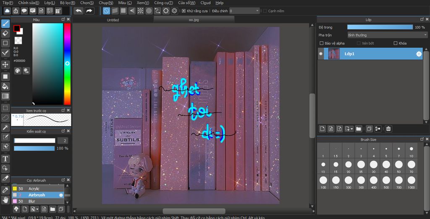This screenshot has height=219, width=430.
Task: Open Lớp1 layer settings gear
Action: (419, 54)
